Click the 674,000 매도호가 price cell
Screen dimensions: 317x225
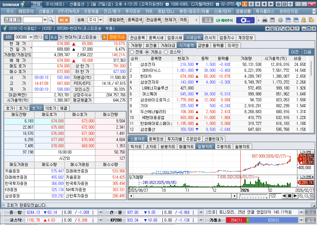pyautogui.click(x=50, y=121)
